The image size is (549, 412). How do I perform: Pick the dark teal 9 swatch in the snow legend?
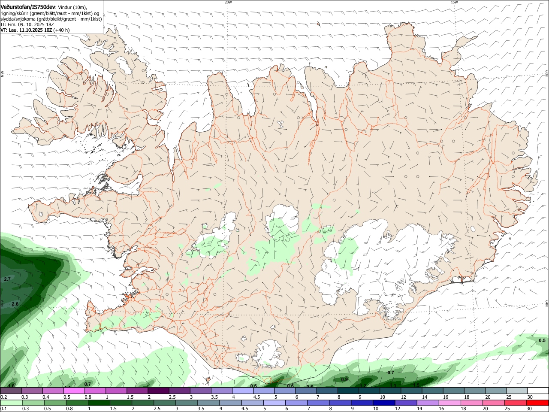pyautogui.click(x=369, y=391)
